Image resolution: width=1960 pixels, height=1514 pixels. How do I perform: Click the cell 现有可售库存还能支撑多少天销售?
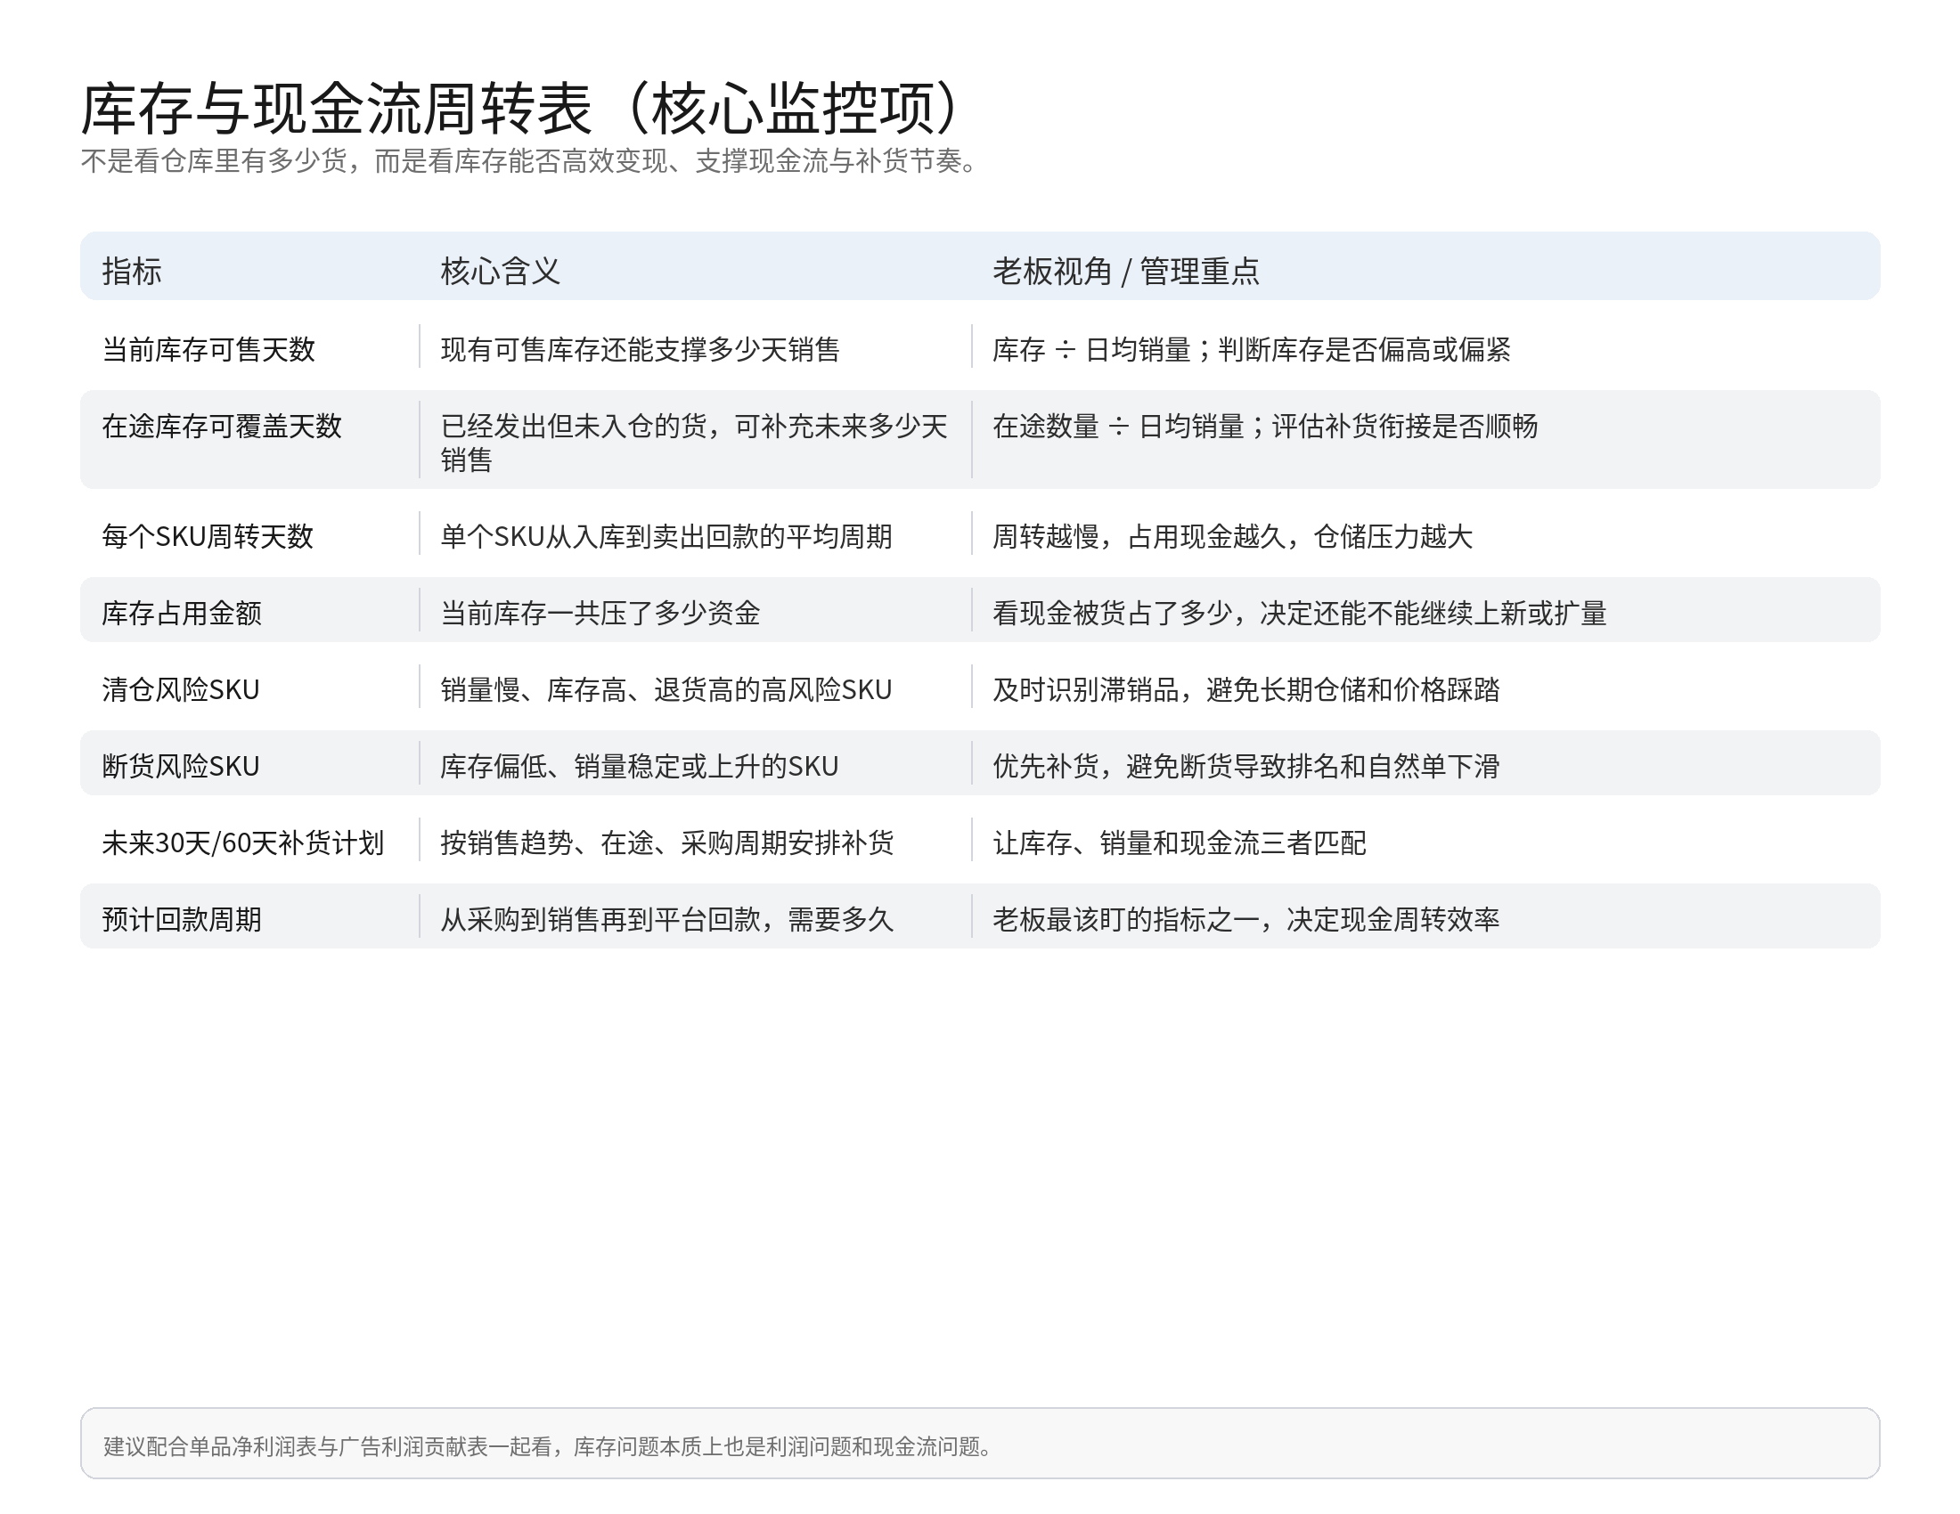640,349
